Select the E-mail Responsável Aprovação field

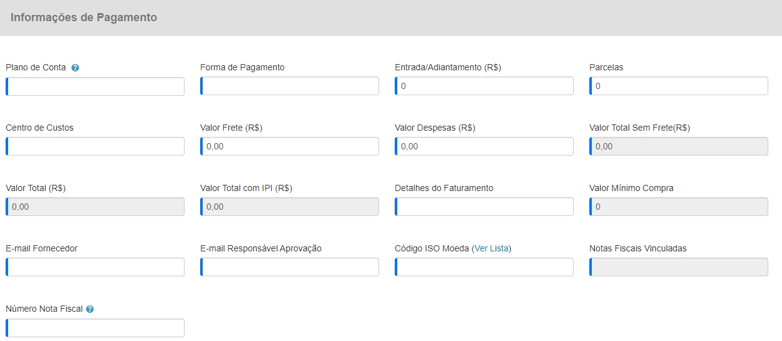[290, 268]
